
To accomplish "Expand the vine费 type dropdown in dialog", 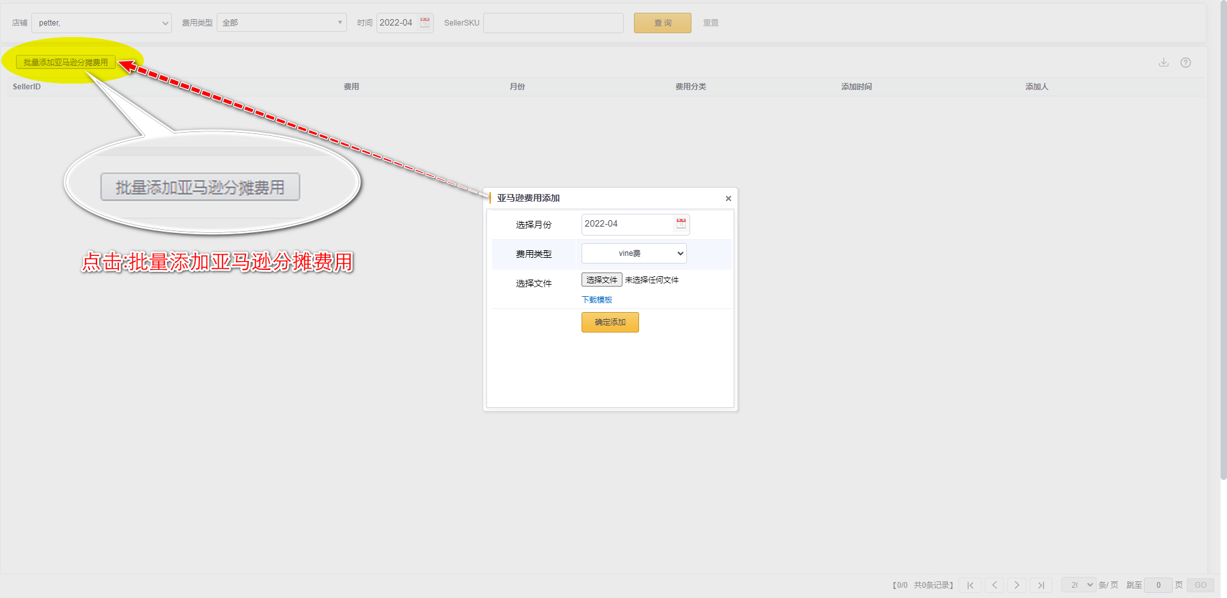I will [x=634, y=253].
